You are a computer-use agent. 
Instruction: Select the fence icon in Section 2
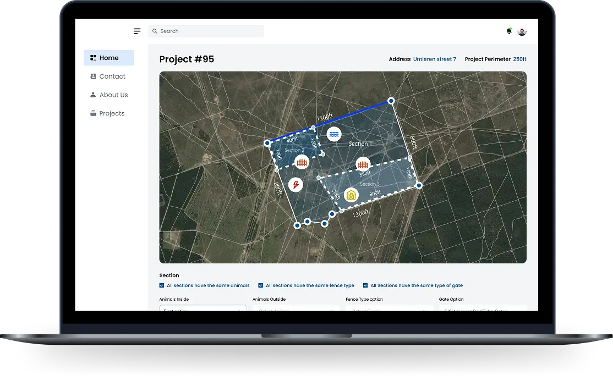point(301,162)
